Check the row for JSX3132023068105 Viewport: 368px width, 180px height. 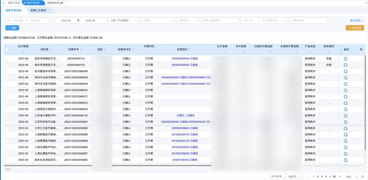(x=7, y=116)
